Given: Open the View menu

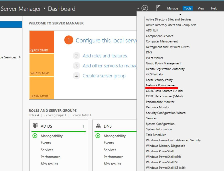Looking at the screenshot, I should click(x=201, y=8).
